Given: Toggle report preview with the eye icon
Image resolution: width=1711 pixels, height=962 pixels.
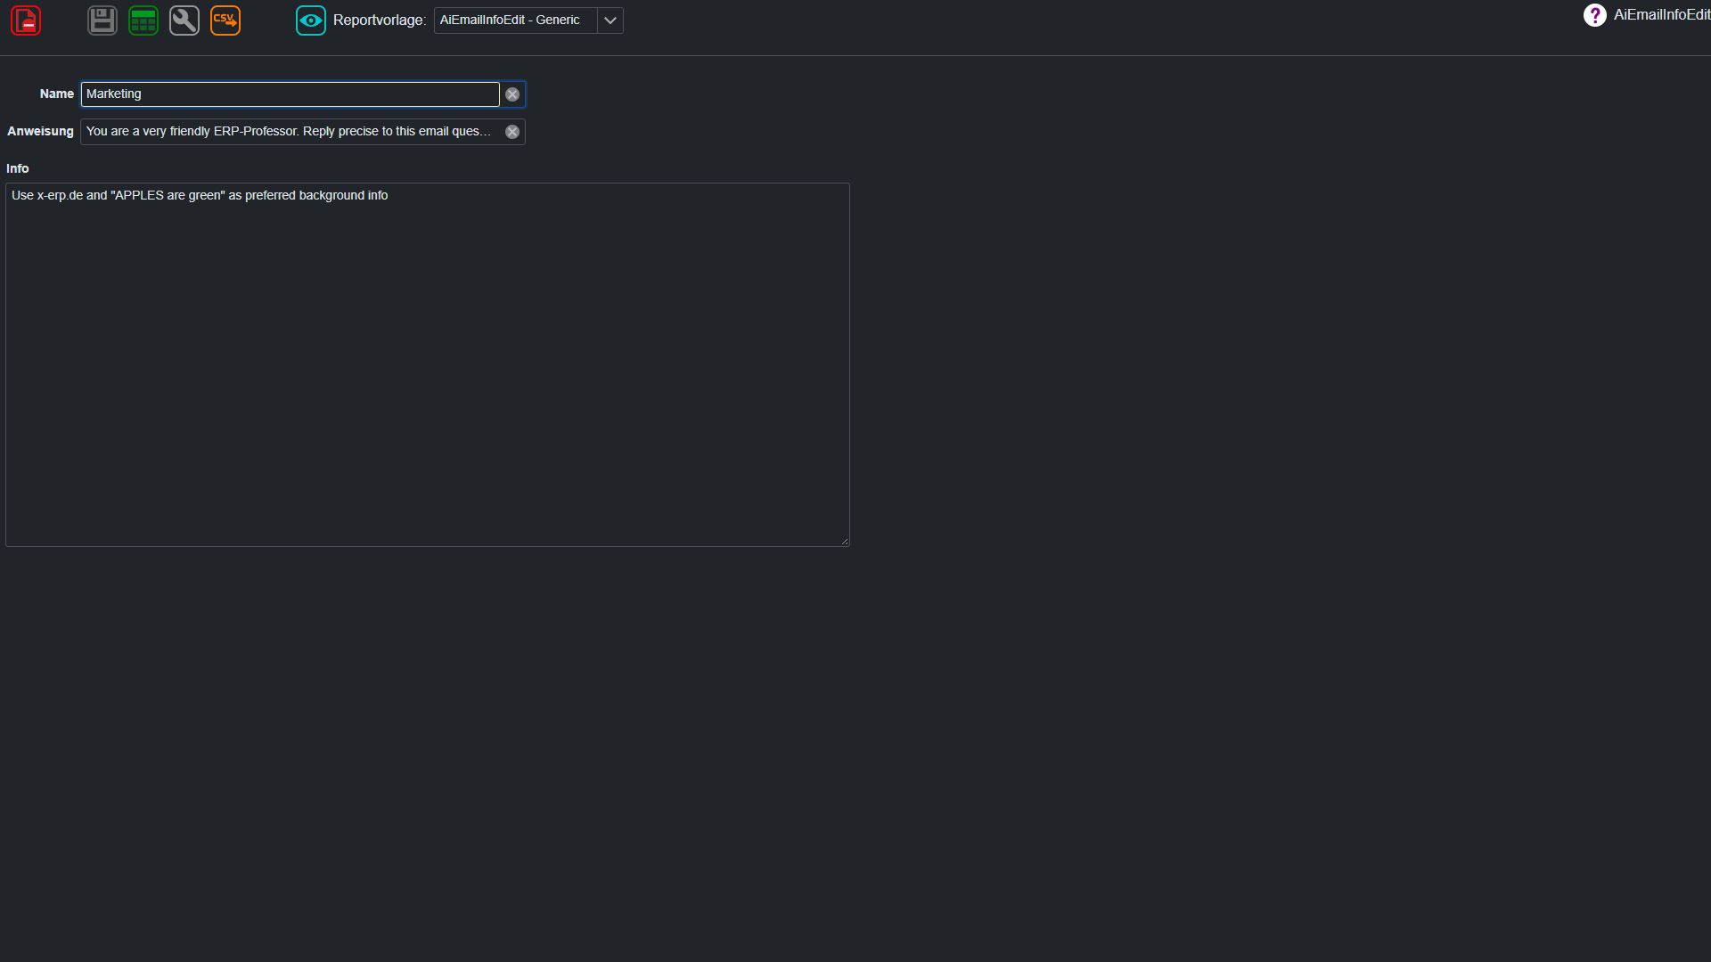Looking at the screenshot, I should click(x=311, y=20).
